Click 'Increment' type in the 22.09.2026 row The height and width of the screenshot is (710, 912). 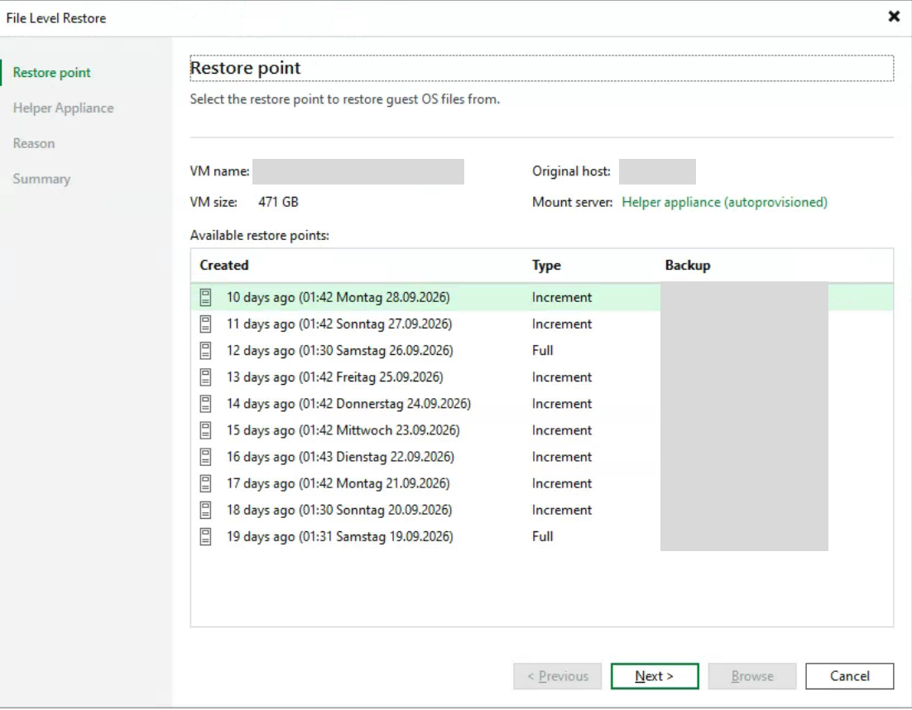[x=562, y=457]
